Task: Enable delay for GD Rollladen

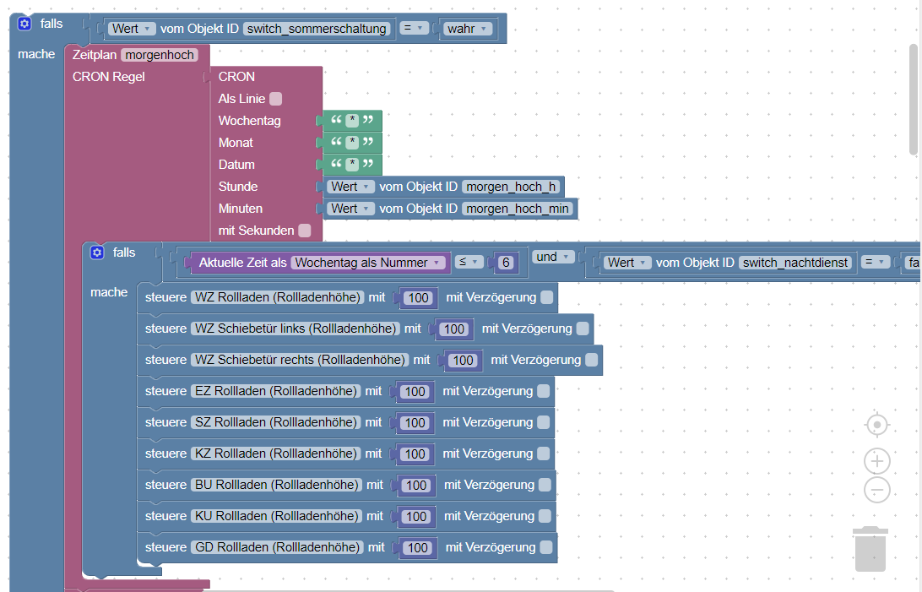Action: [x=546, y=546]
